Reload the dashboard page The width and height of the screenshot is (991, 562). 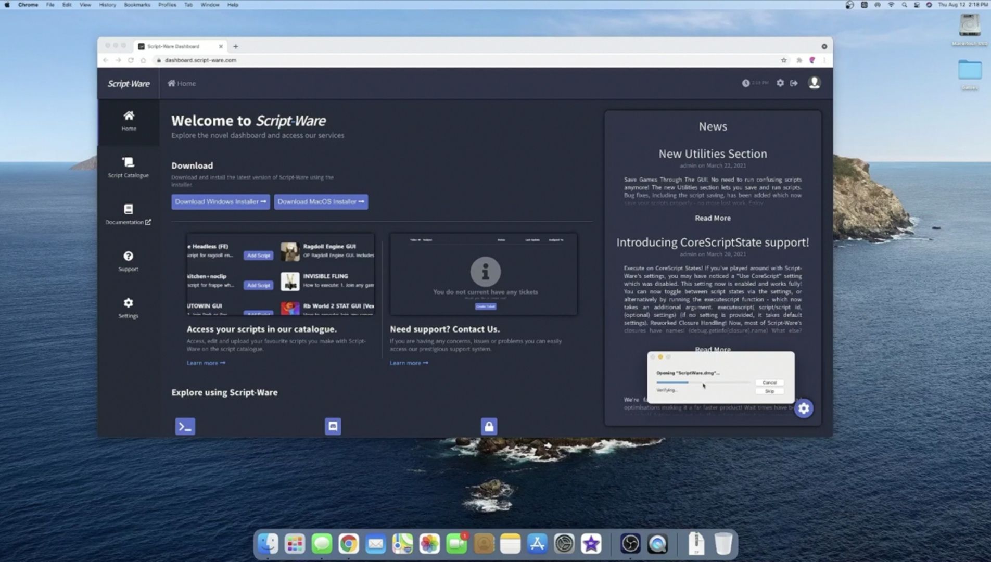click(x=131, y=60)
